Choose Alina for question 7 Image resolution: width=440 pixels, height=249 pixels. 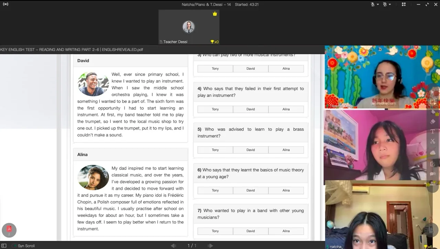click(286, 231)
